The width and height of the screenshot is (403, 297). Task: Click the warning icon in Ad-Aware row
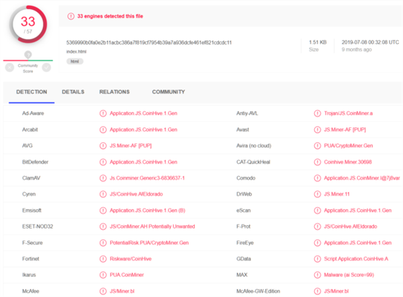(x=103, y=113)
